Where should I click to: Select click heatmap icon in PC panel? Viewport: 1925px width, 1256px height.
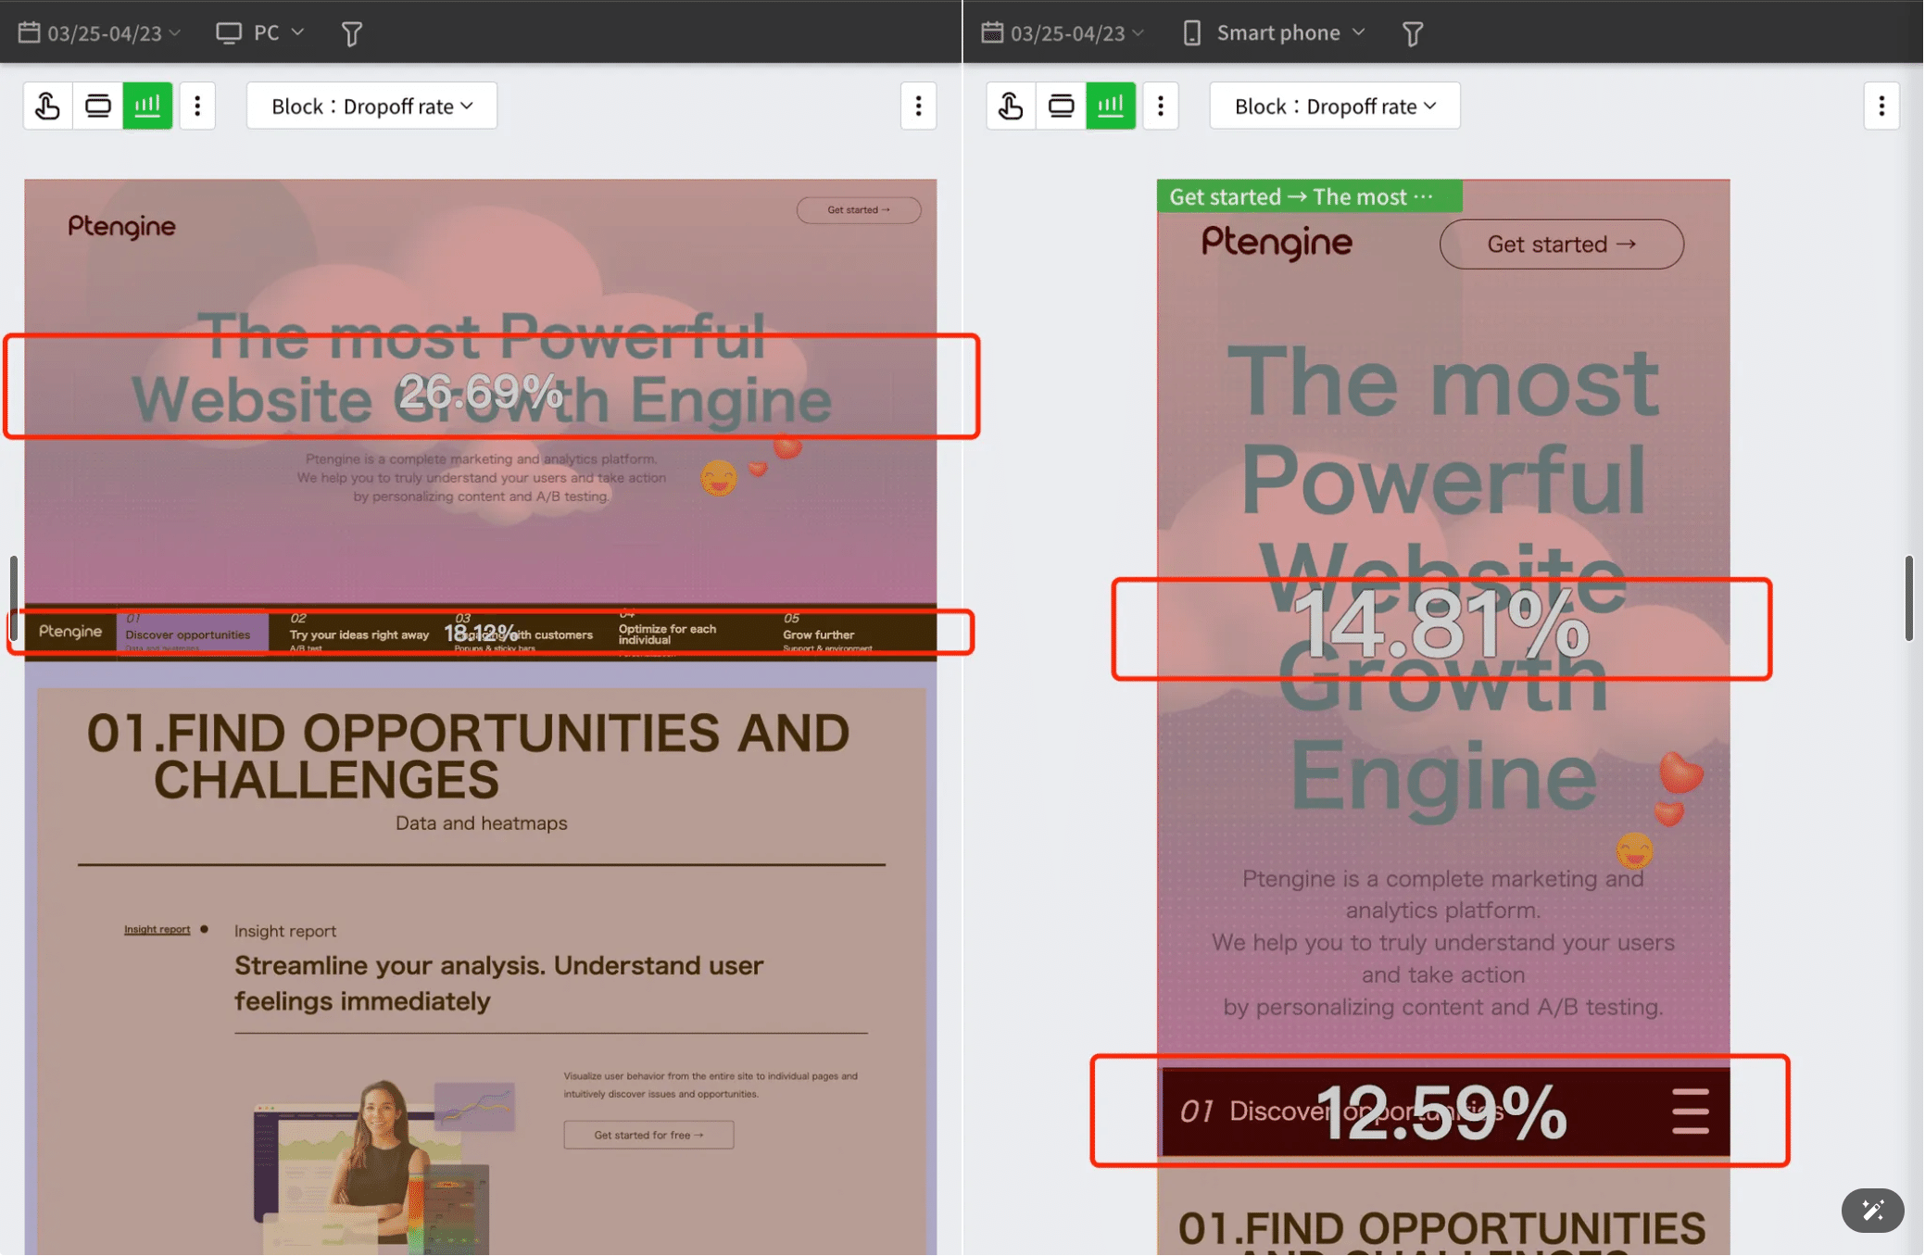pyautogui.click(x=47, y=106)
